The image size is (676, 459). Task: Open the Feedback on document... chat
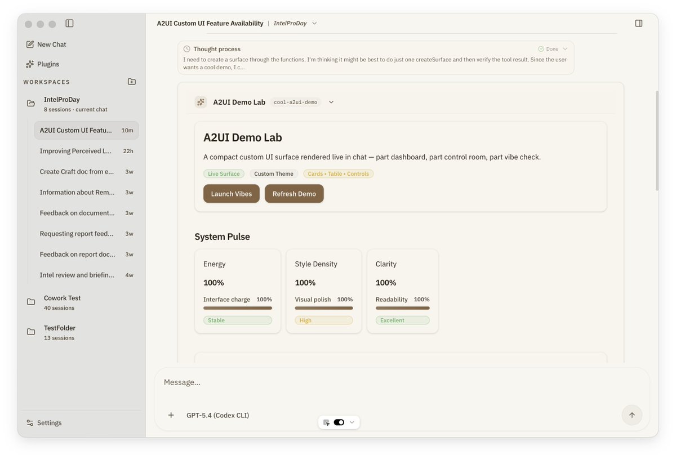click(x=86, y=213)
